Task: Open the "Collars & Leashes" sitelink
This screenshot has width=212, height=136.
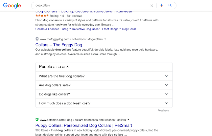Action: [47, 29]
